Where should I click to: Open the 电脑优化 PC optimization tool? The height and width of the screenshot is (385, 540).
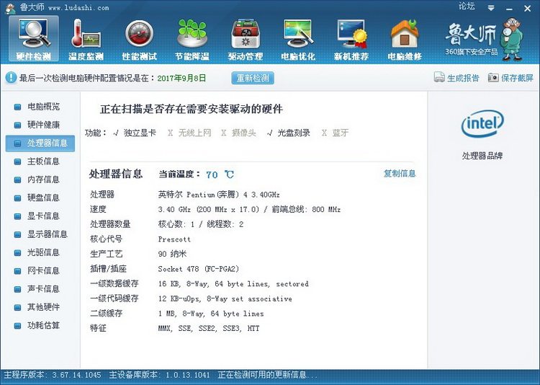pyautogui.click(x=298, y=39)
